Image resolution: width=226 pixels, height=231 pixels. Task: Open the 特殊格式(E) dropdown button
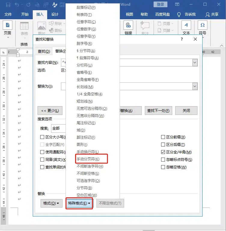(x=79, y=203)
